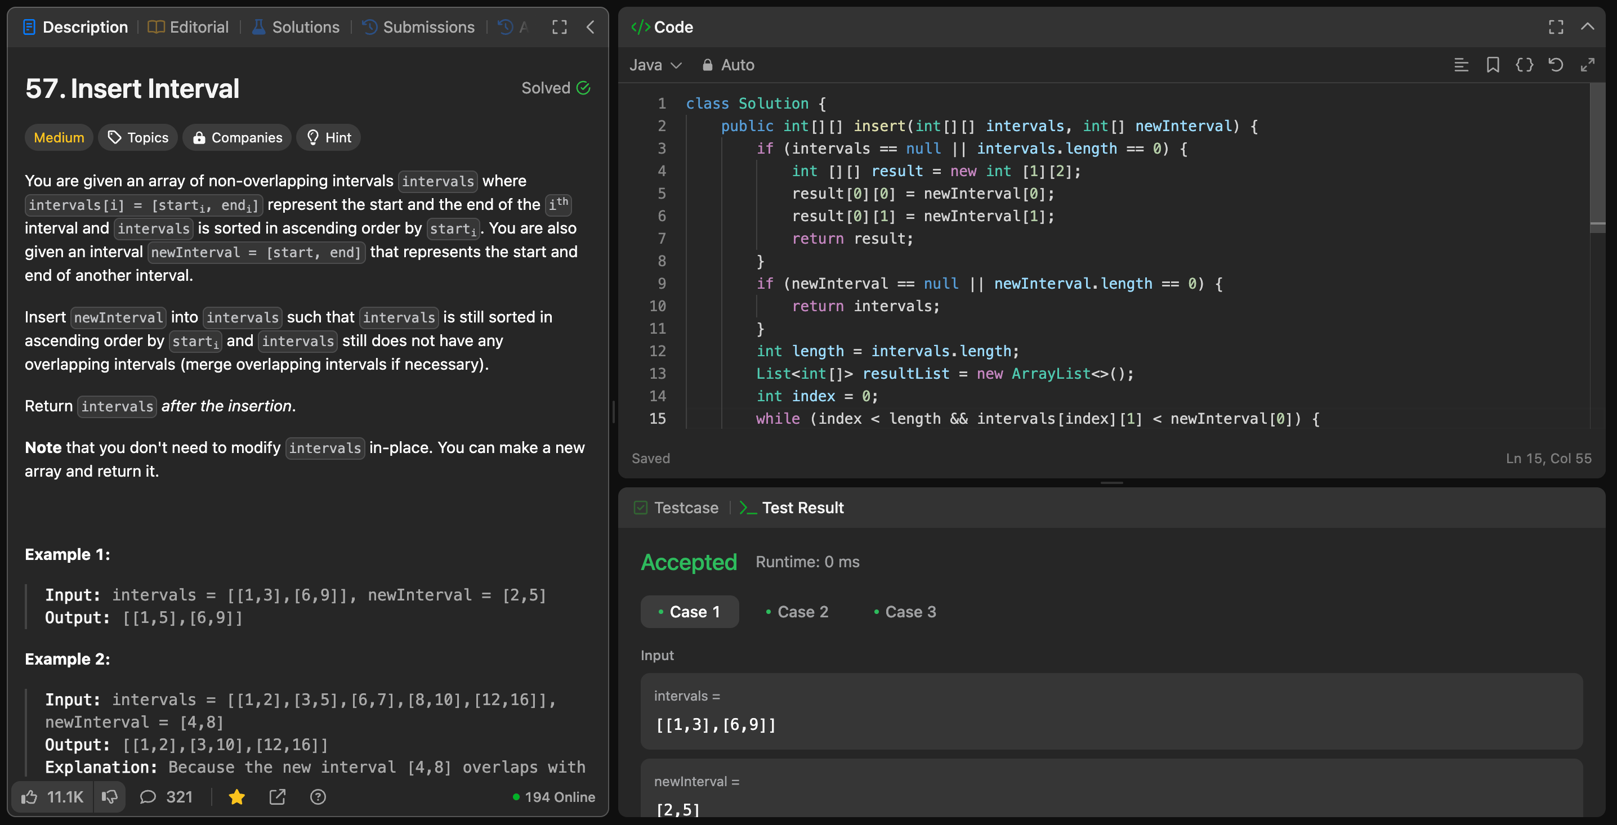This screenshot has width=1617, height=825.
Task: Click the Hint button
Action: tap(328, 137)
